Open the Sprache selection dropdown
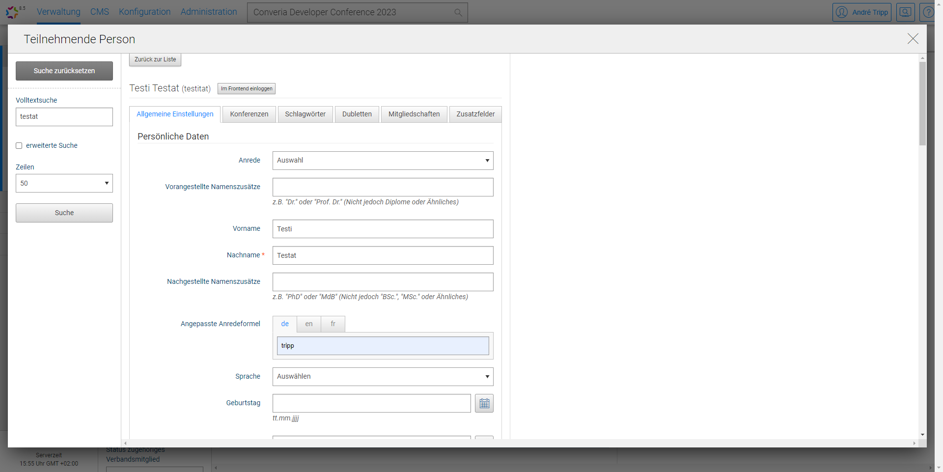The width and height of the screenshot is (943, 472). (383, 377)
